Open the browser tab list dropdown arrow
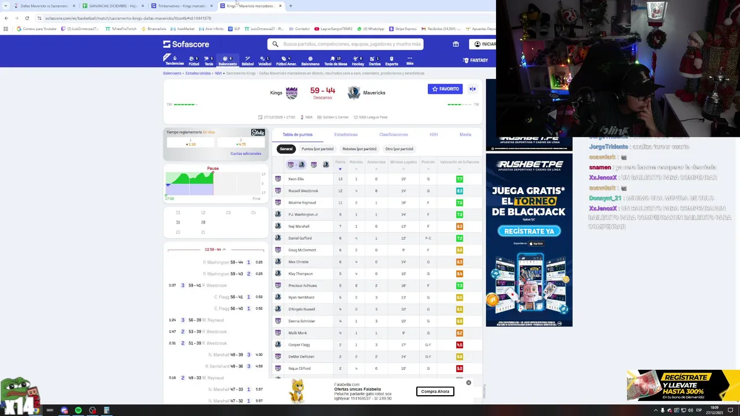Screen dimensions: 740x416 tap(6, 6)
